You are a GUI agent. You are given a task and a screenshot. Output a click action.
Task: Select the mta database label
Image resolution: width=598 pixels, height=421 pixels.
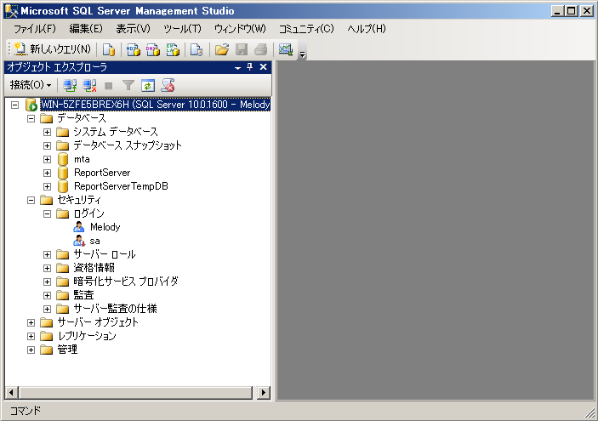pyautogui.click(x=82, y=159)
